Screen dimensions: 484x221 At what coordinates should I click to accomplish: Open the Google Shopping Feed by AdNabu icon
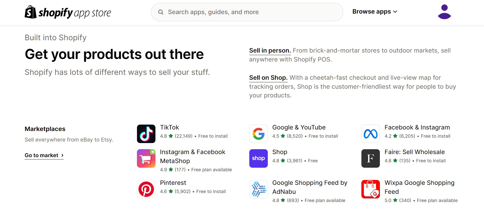[258, 189]
